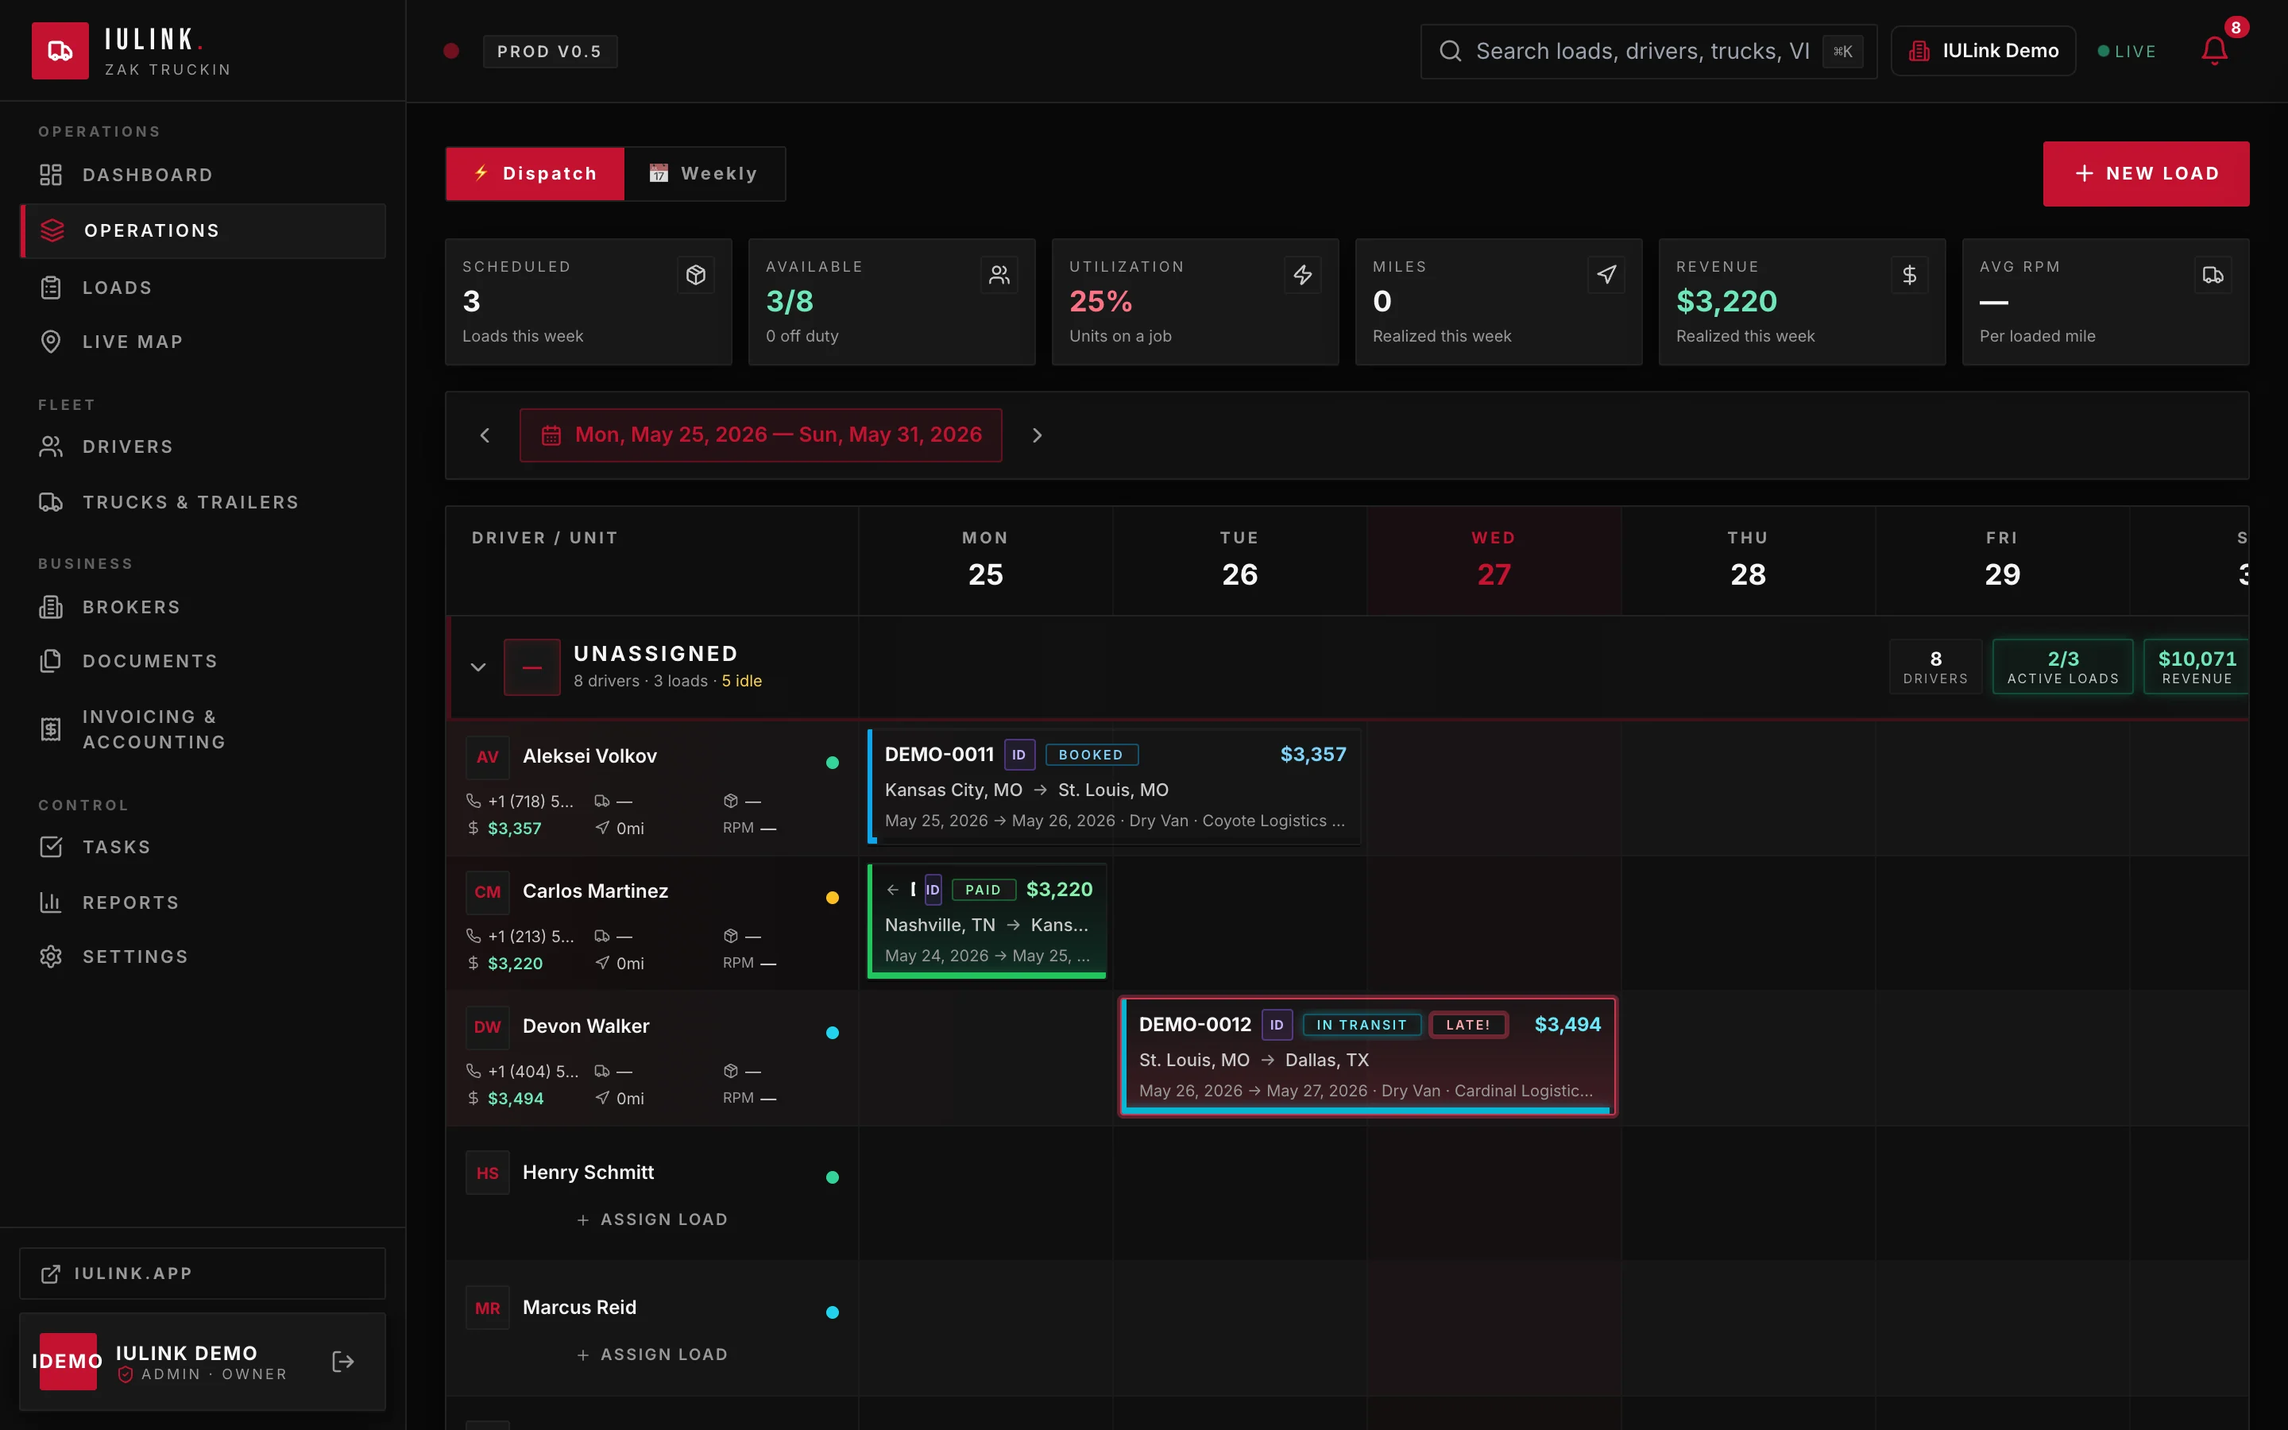Open Drivers in sidebar
The height and width of the screenshot is (1430, 2288).
tap(203, 446)
